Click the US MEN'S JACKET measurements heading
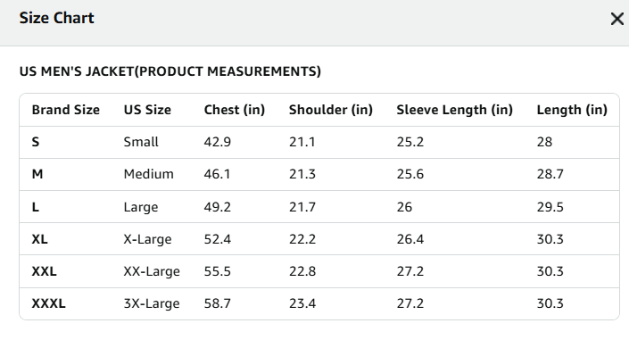 pyautogui.click(x=170, y=71)
